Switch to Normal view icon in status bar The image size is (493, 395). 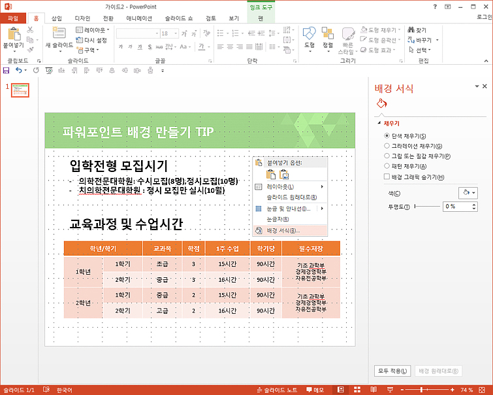pos(340,390)
